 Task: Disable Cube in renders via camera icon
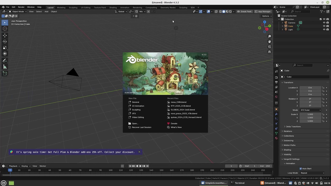(x=328, y=26)
